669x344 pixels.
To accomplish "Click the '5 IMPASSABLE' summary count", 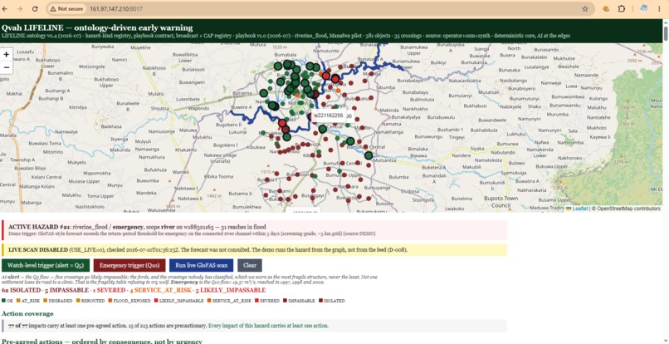I will [x=67, y=290].
